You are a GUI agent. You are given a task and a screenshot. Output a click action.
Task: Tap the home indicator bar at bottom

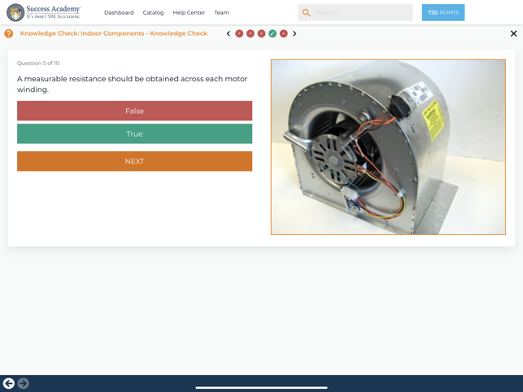(x=262, y=388)
